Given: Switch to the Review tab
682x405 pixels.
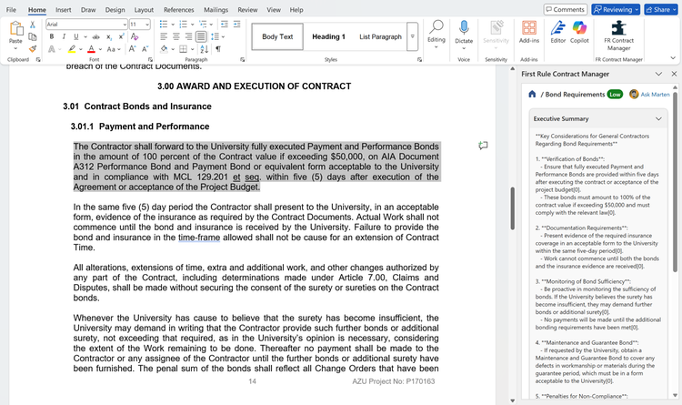Looking at the screenshot, I should (x=247, y=10).
